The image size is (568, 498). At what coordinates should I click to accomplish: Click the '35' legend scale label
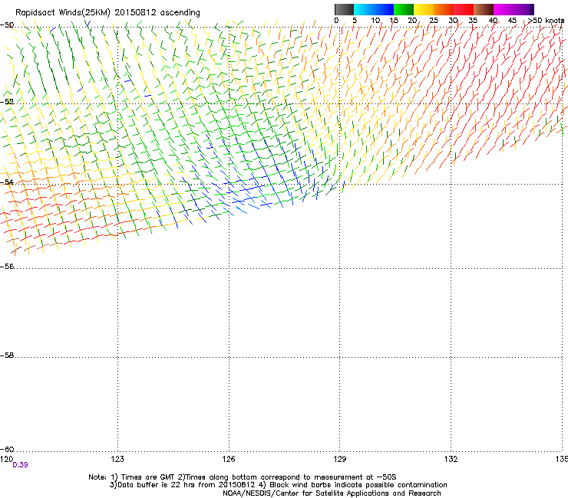click(x=473, y=21)
